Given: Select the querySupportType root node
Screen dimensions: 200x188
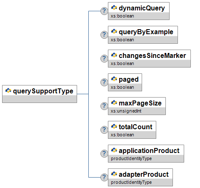Looking at the screenshot, I should click(x=40, y=94).
